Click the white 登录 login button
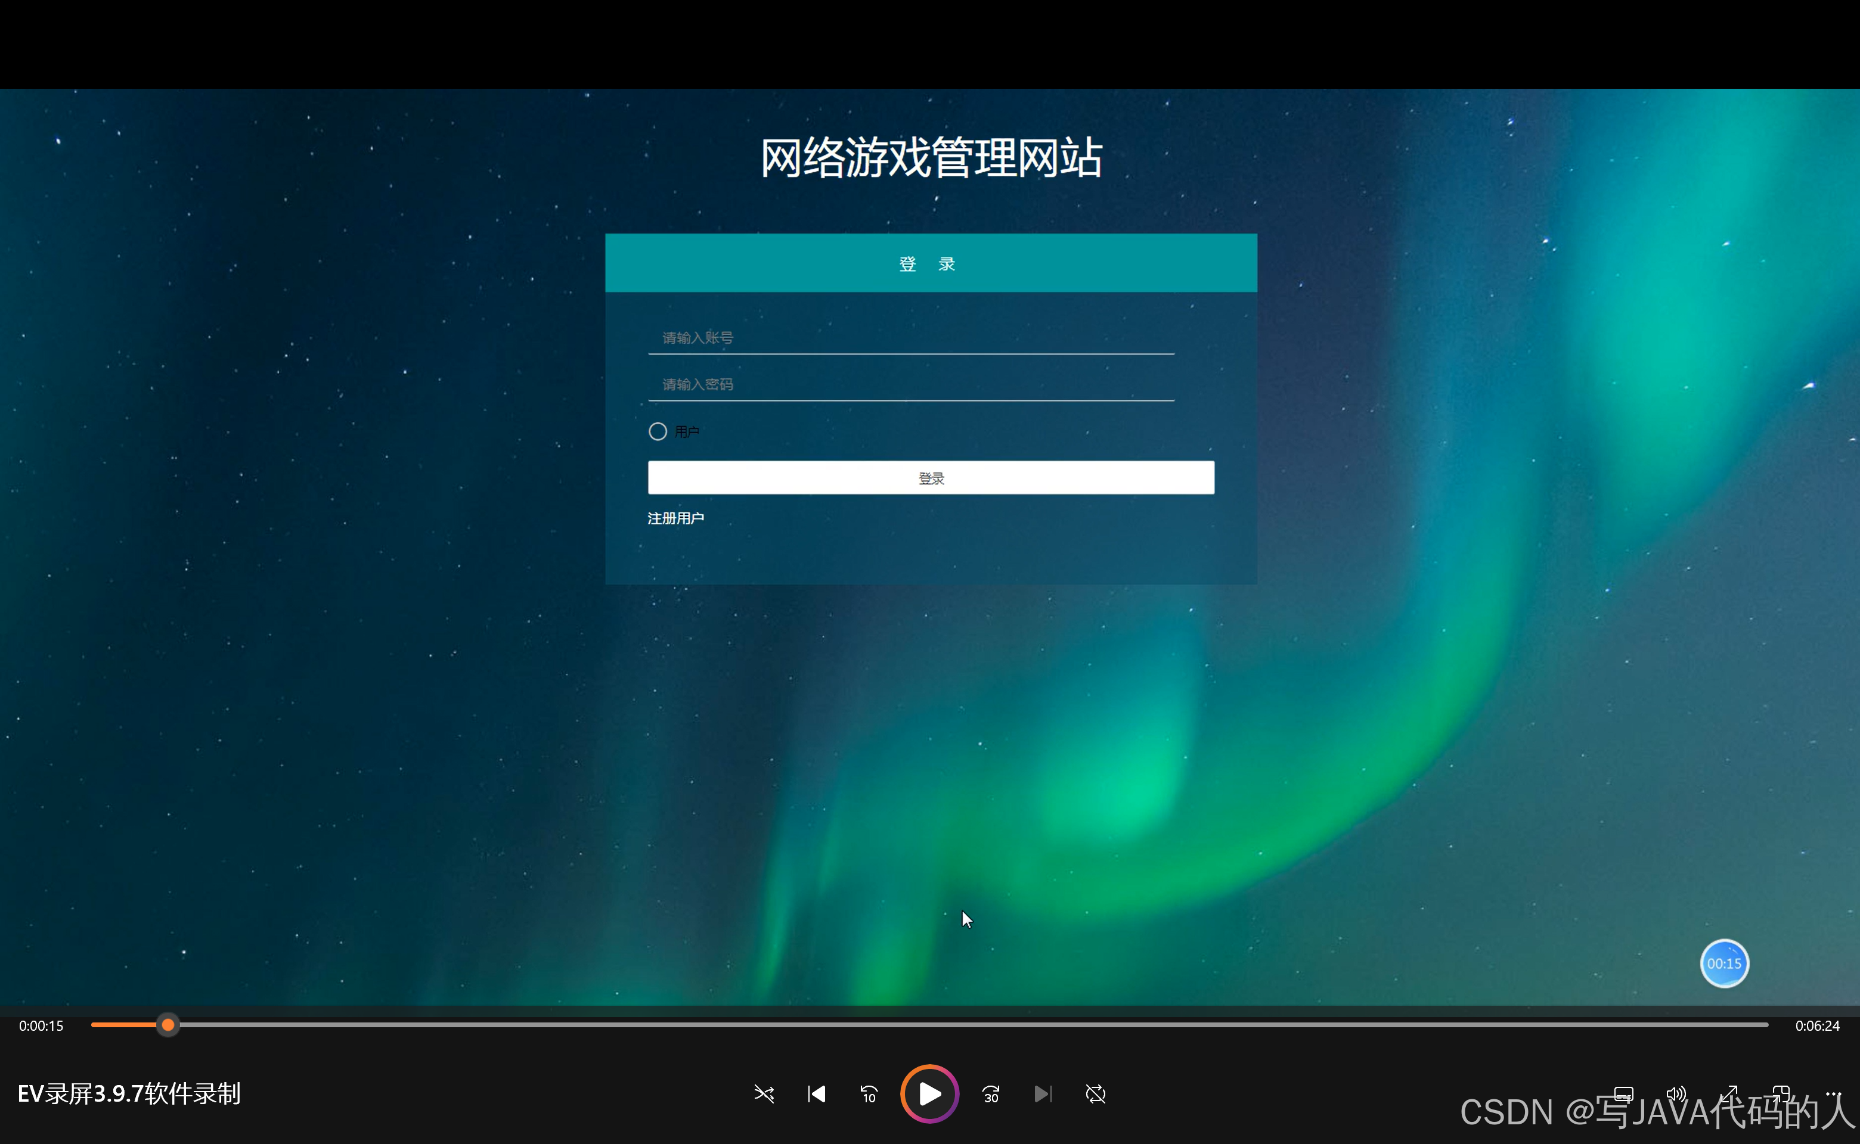This screenshot has height=1144, width=1860. 931,477
